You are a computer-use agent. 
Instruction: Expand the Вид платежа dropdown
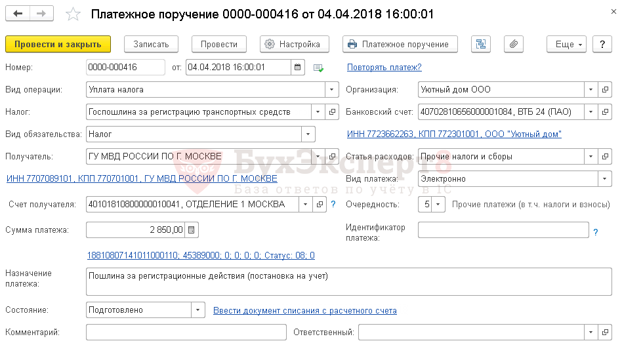tap(604, 179)
